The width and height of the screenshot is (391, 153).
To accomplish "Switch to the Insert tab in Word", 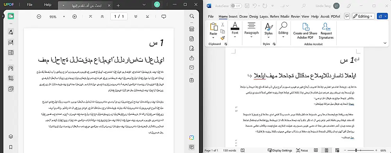I will (233, 16).
